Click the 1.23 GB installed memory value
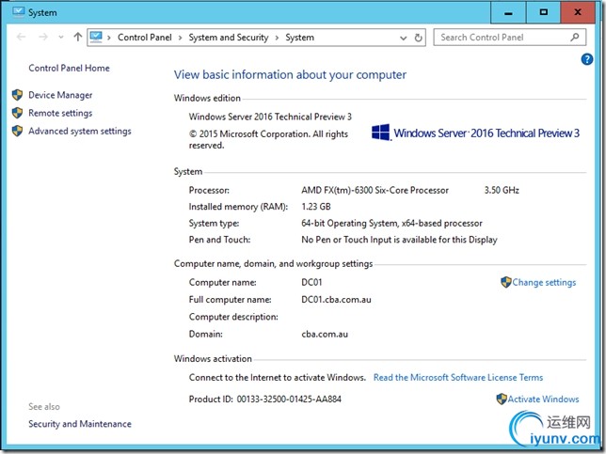Viewport: 606px width, 454px height. [x=316, y=207]
